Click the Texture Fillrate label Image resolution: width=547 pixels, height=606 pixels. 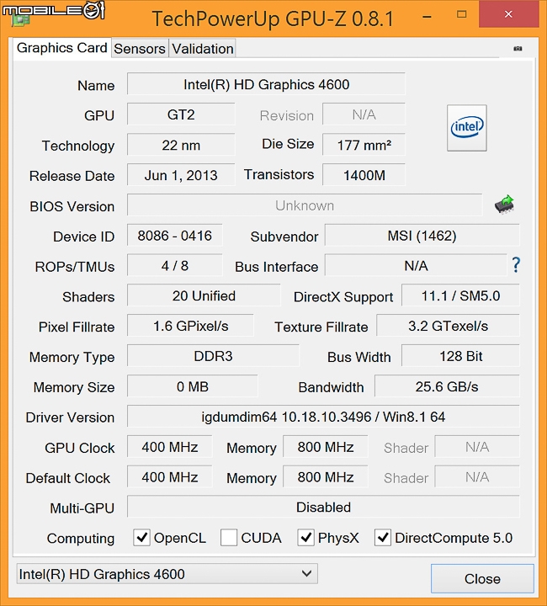pos(321,327)
